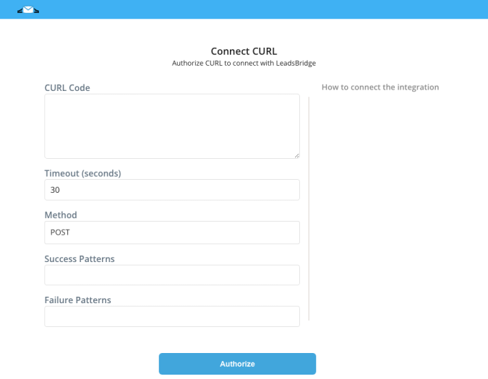Click the CURL Code label
The image size is (488, 379).
tap(67, 88)
